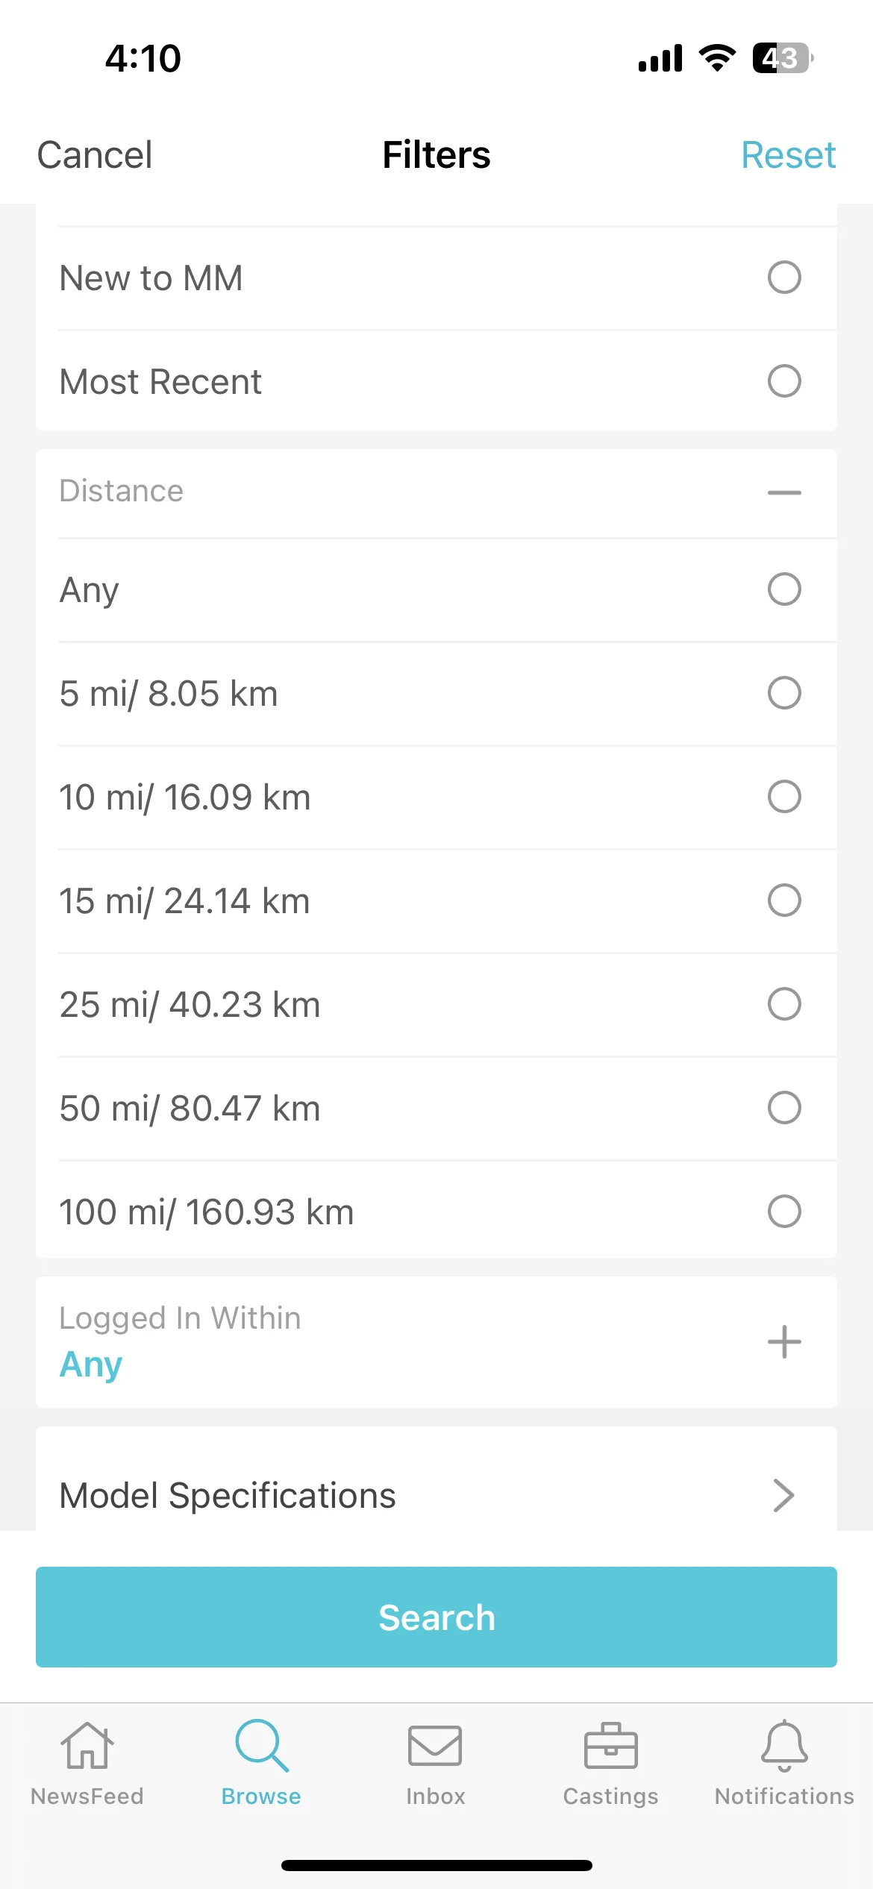Open the NewsFeed home icon

click(87, 1746)
